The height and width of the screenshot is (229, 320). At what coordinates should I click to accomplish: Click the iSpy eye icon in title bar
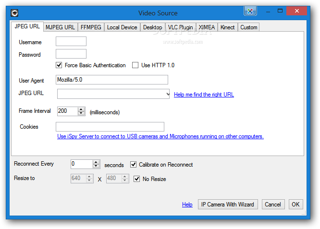14,13
